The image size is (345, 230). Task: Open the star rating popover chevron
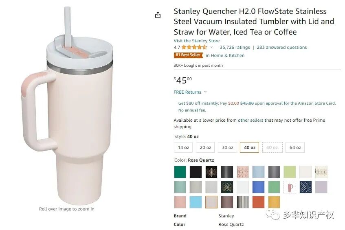211,47
